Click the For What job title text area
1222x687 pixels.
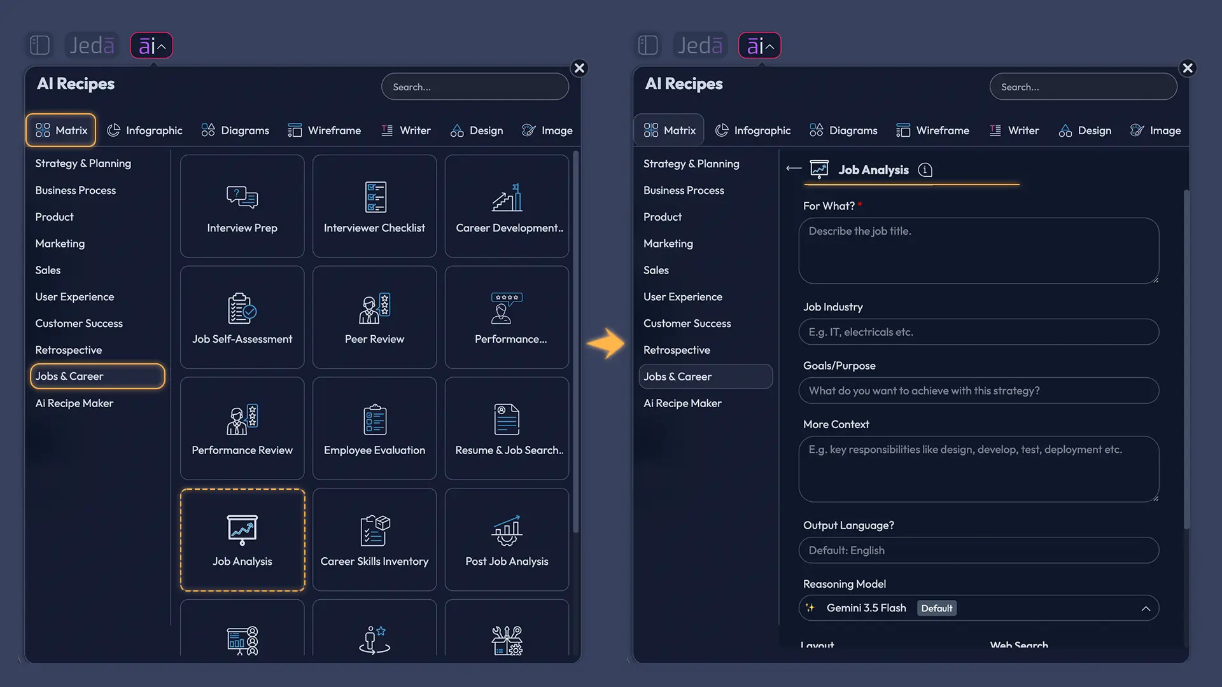pyautogui.click(x=979, y=251)
